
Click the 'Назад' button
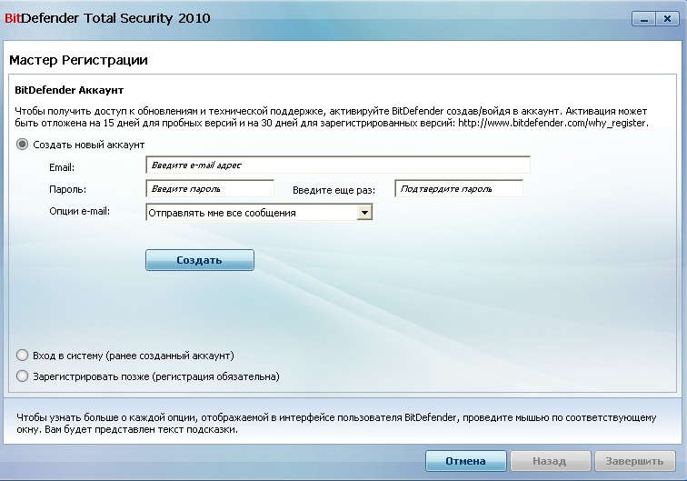tap(550, 461)
